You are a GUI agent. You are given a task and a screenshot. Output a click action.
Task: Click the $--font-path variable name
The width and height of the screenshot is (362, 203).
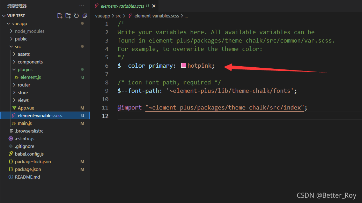tap(138, 91)
